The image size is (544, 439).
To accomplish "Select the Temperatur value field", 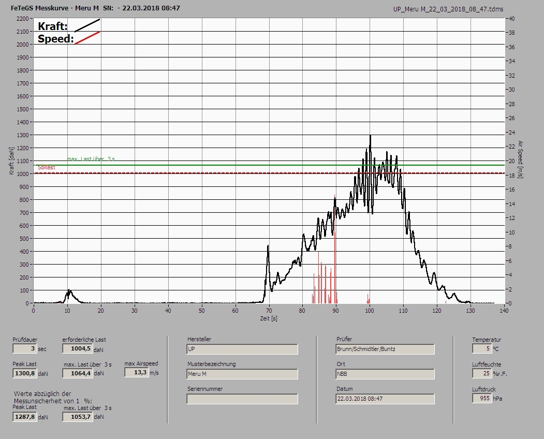I will (482, 348).
